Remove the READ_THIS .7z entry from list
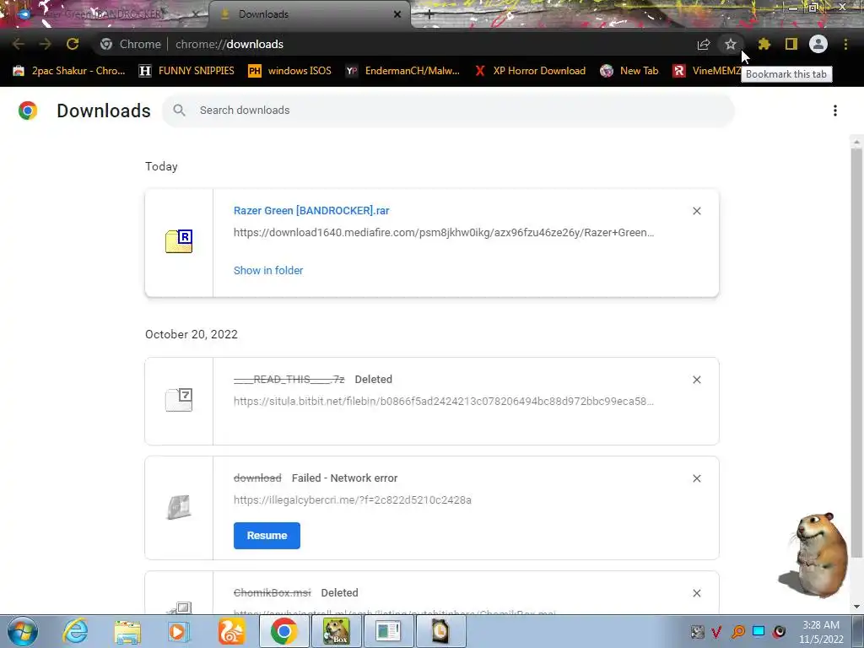Viewport: 864px width, 648px height. click(696, 380)
